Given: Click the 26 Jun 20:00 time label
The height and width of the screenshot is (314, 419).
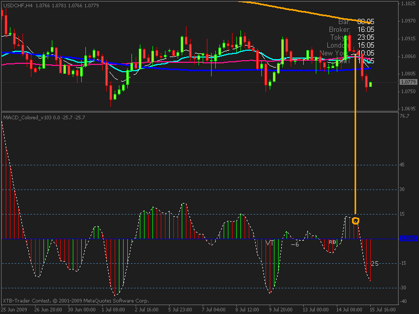Looking at the screenshot, I should [x=48, y=310].
